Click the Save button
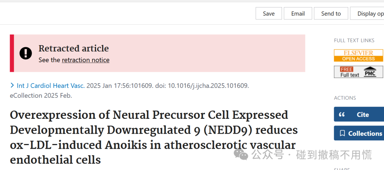The width and height of the screenshot is (384, 170). tap(269, 14)
